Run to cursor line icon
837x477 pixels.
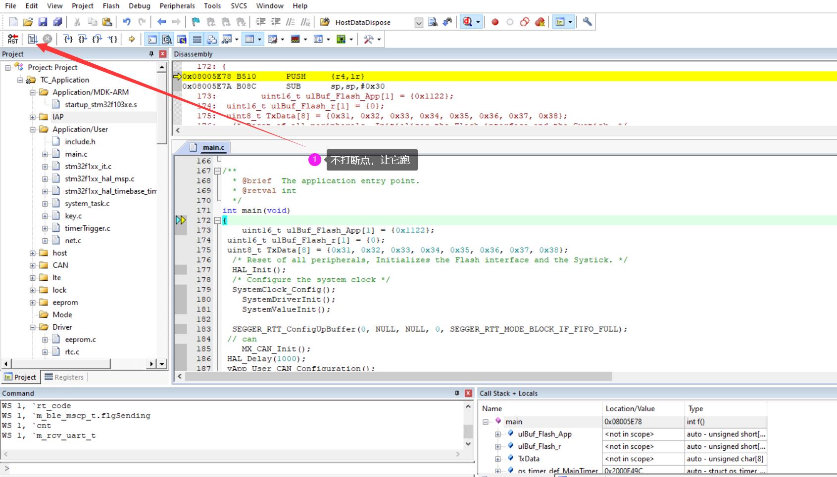coord(113,39)
